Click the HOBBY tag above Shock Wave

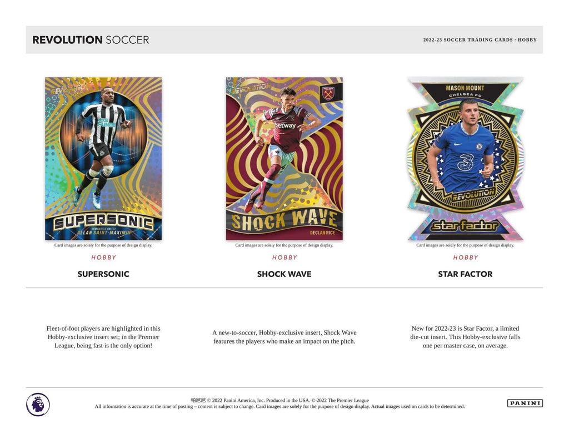click(284, 258)
